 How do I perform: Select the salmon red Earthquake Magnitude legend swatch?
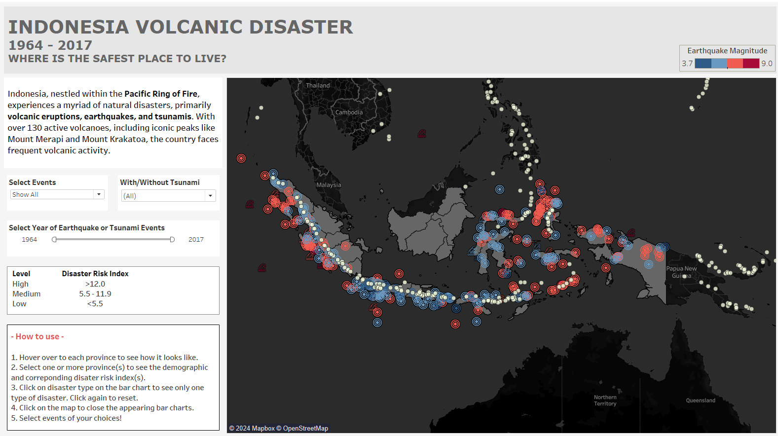pyautogui.click(x=735, y=64)
